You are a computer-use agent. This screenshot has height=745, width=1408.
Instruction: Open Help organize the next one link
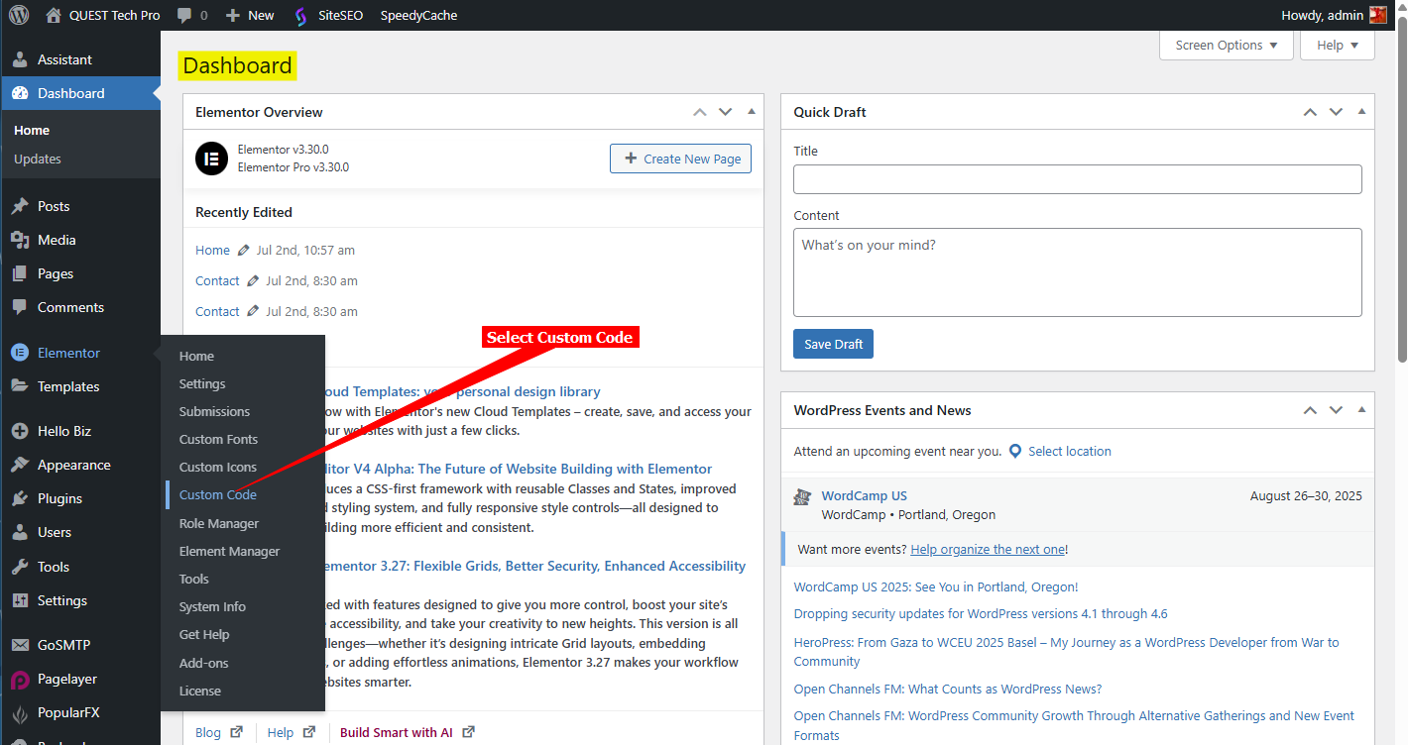coord(988,549)
